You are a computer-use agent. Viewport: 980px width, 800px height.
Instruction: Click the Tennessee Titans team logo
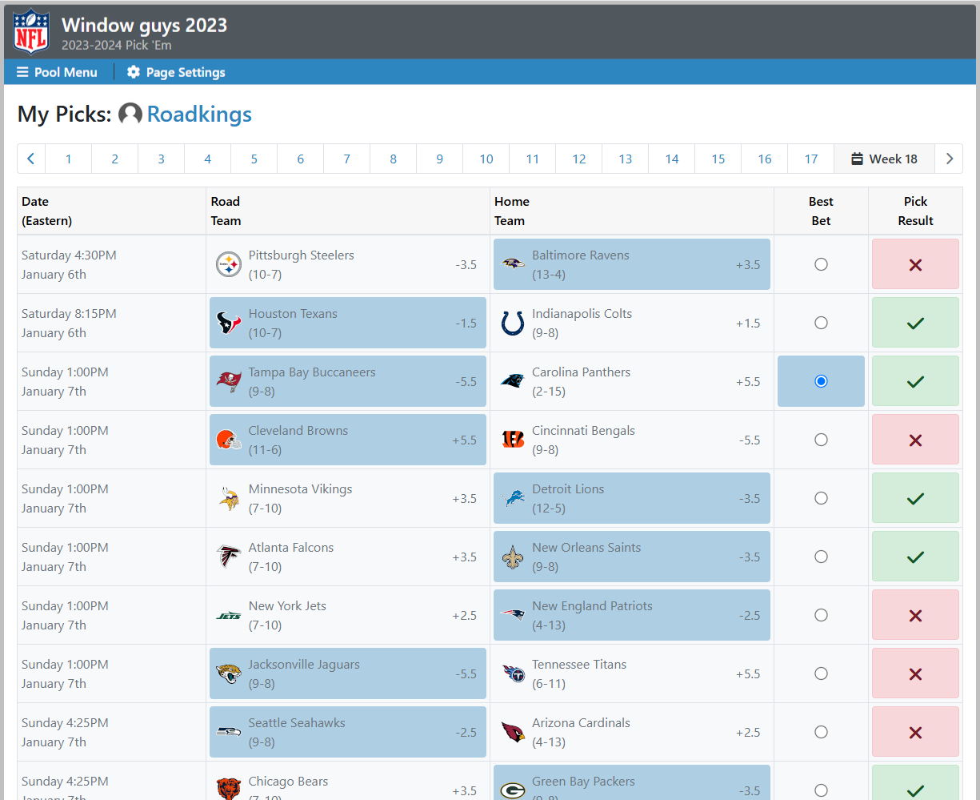tap(513, 673)
